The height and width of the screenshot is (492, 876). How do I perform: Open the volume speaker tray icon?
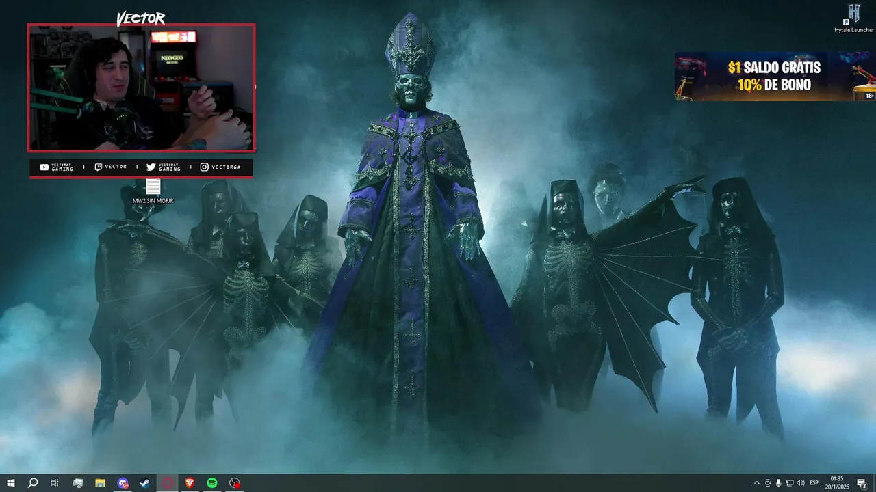pyautogui.click(x=801, y=483)
